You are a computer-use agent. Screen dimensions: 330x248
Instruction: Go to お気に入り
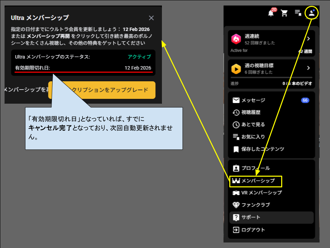[253, 137]
